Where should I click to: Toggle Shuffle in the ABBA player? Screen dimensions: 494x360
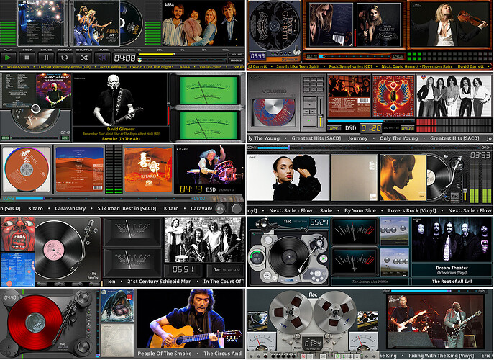coord(84,58)
